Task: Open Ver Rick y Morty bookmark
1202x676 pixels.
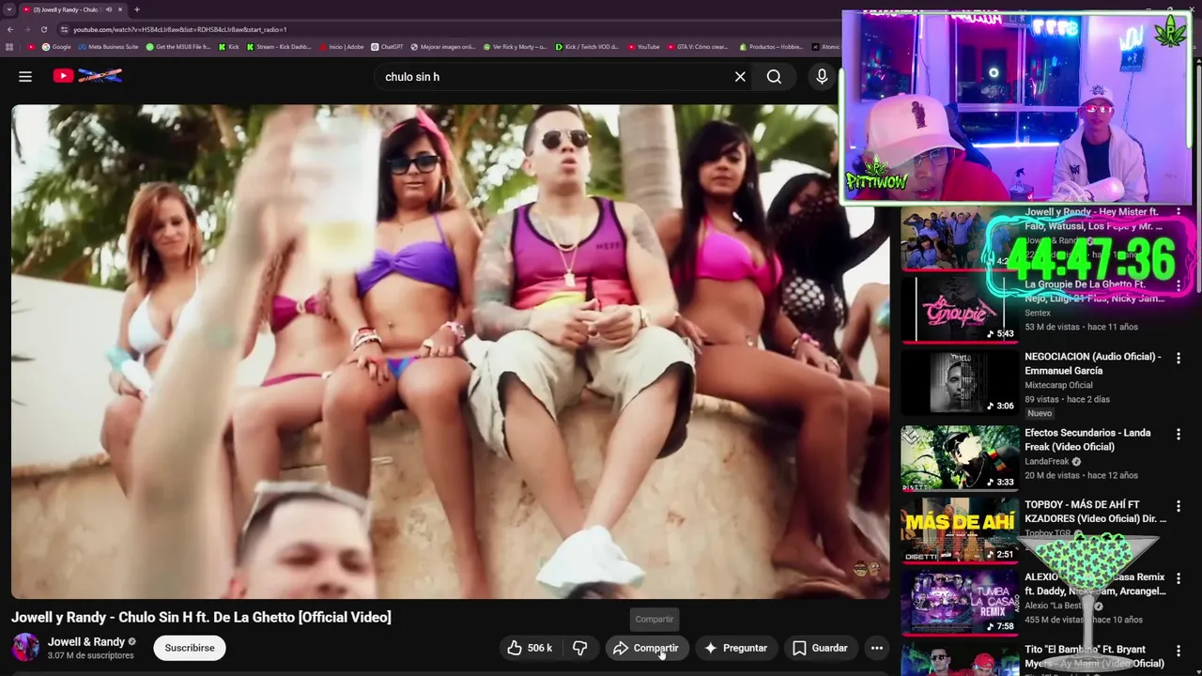Action: [x=515, y=47]
